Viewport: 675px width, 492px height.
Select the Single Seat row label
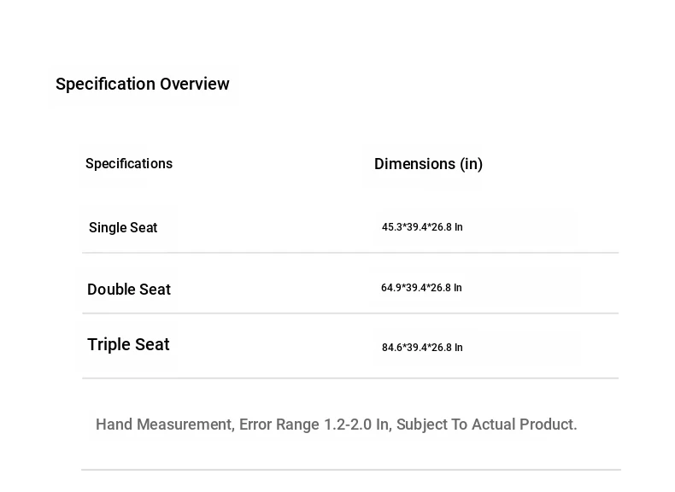click(x=123, y=228)
